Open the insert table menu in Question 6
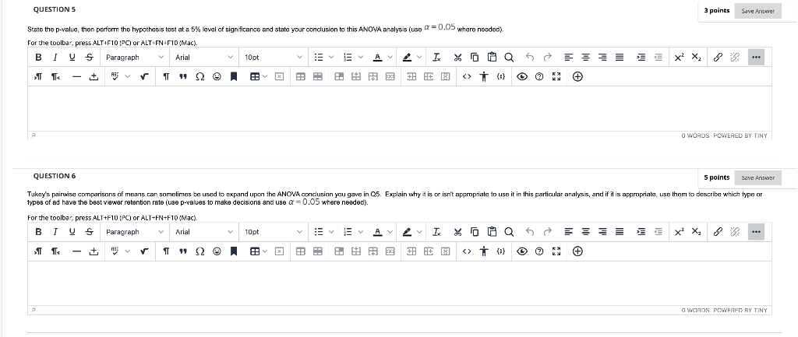 click(258, 251)
